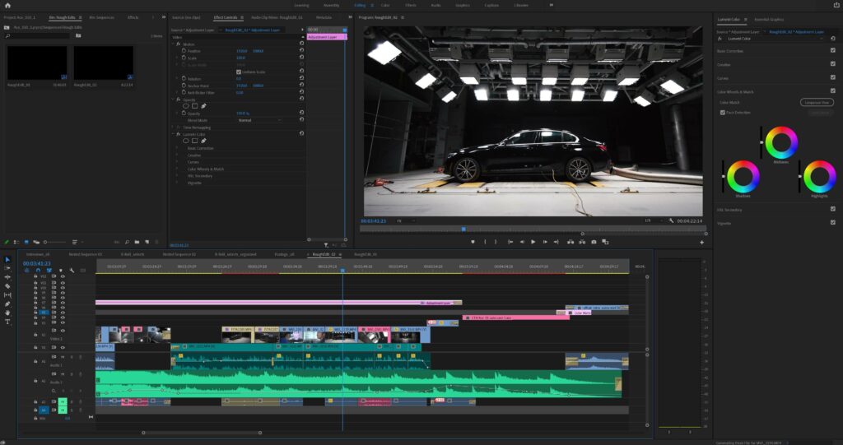This screenshot has height=445, width=843.
Task: Select the Pen tool in timeline toolbar
Action: tap(7, 304)
